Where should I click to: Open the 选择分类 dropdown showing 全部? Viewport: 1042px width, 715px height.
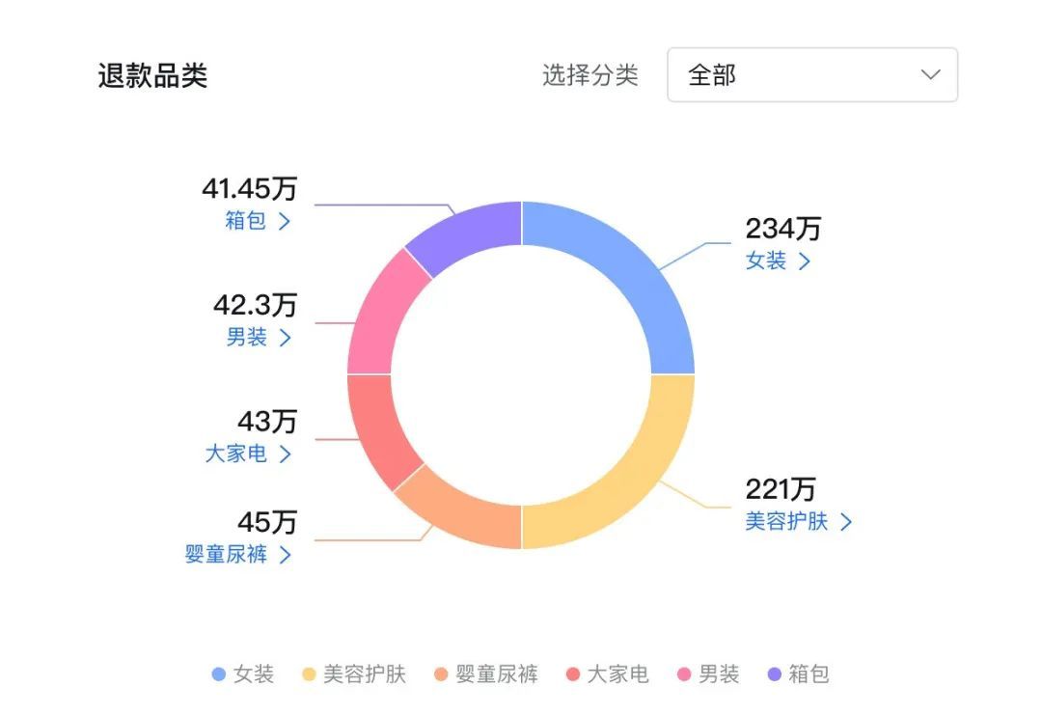[x=811, y=75]
